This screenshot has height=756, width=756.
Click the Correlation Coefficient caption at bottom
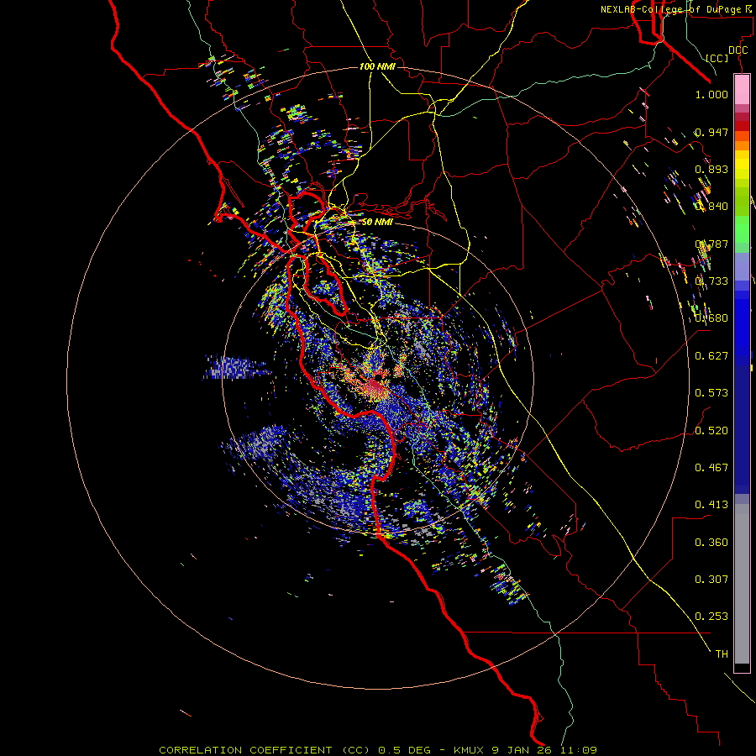(377, 750)
